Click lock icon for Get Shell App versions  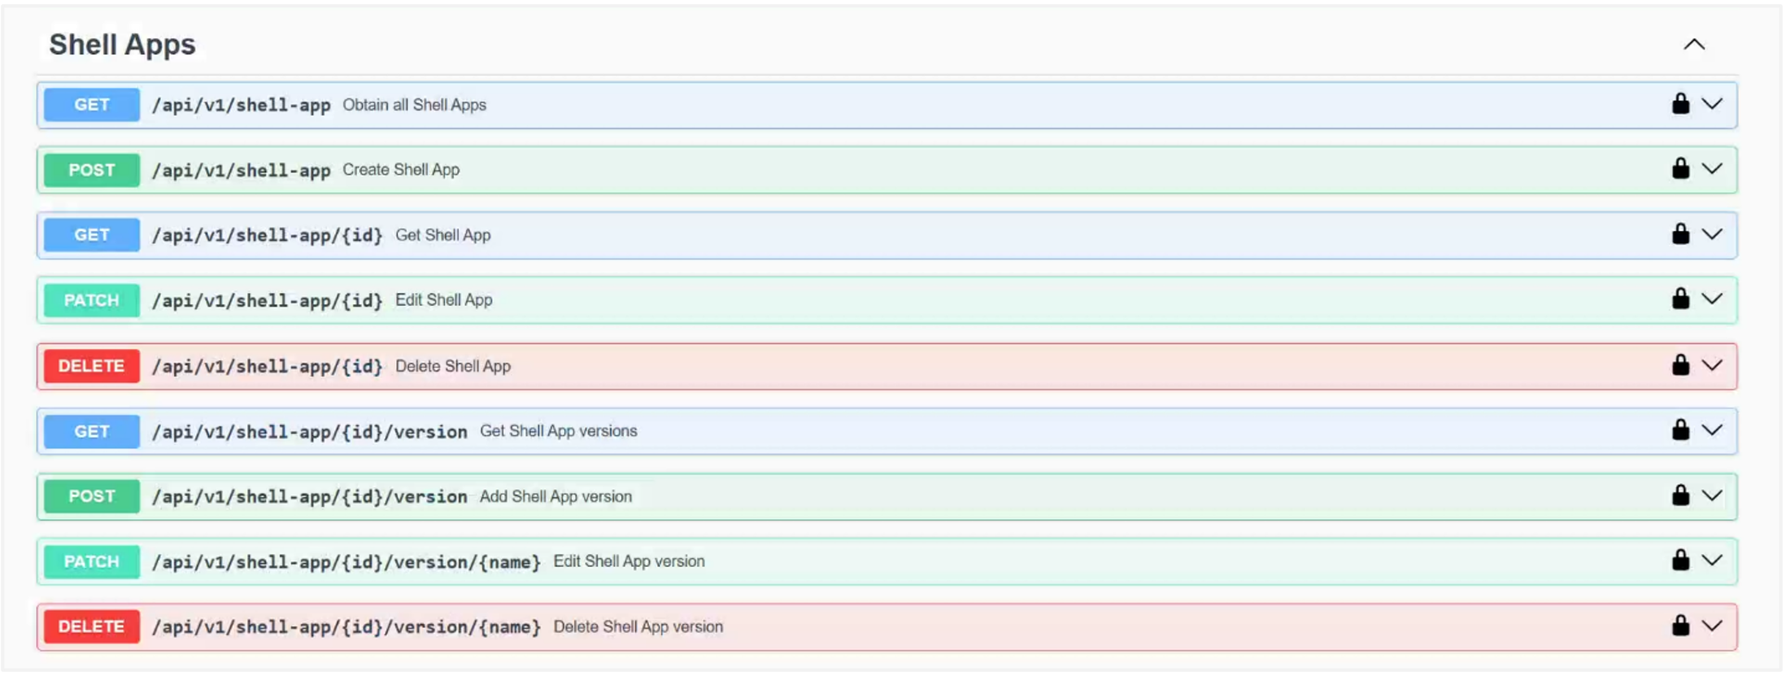click(x=1680, y=430)
